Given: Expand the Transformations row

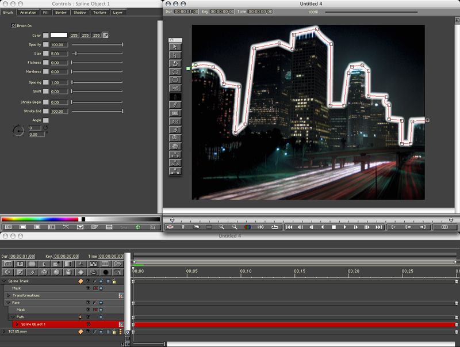Looking at the screenshot, I should tap(9, 295).
